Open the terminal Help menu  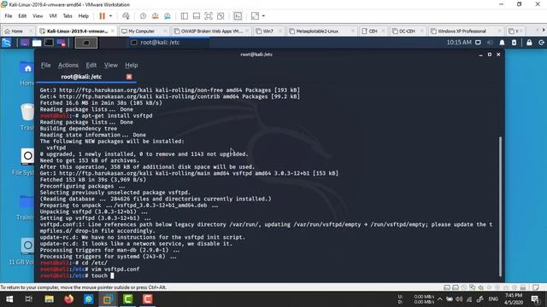coord(132,65)
